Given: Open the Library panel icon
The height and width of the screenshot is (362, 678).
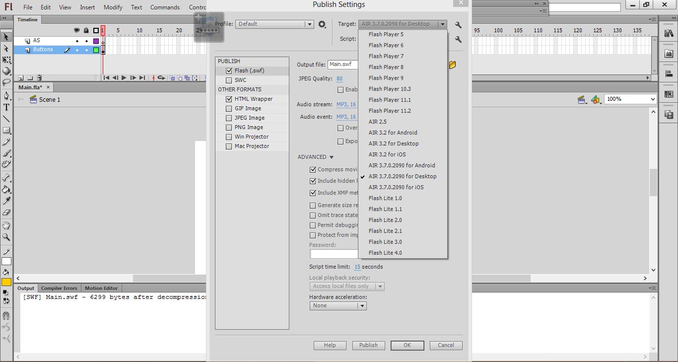Looking at the screenshot, I should [x=669, y=33].
